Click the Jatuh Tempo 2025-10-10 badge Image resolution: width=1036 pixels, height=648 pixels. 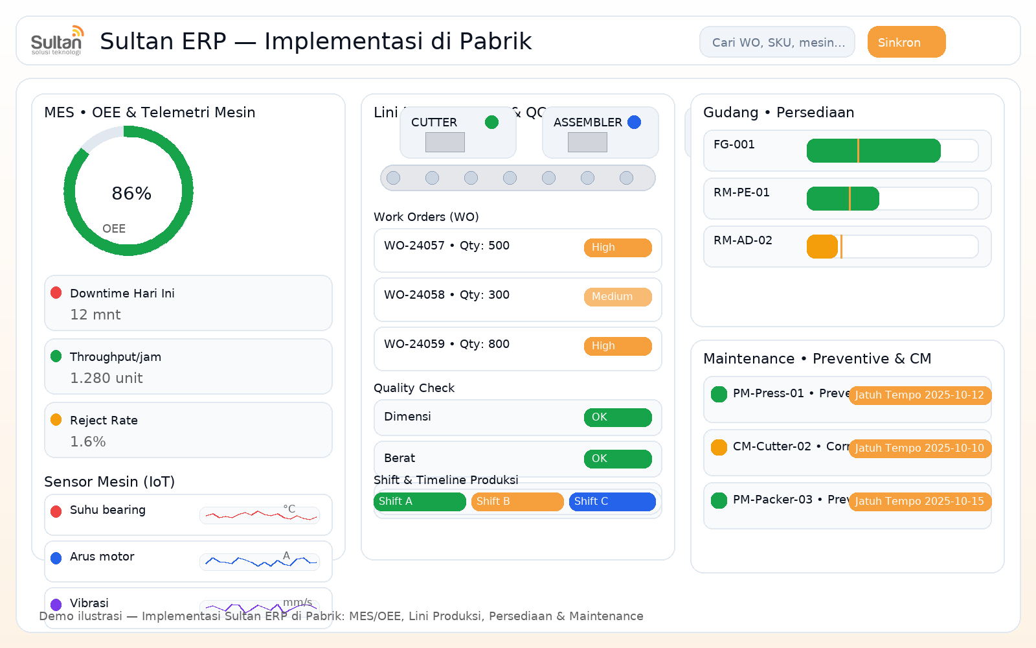(x=919, y=448)
